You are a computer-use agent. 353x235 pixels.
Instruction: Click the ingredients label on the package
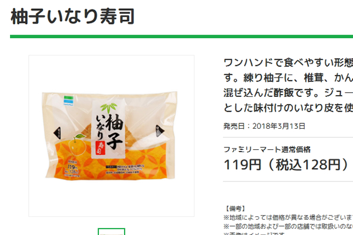point(125,169)
